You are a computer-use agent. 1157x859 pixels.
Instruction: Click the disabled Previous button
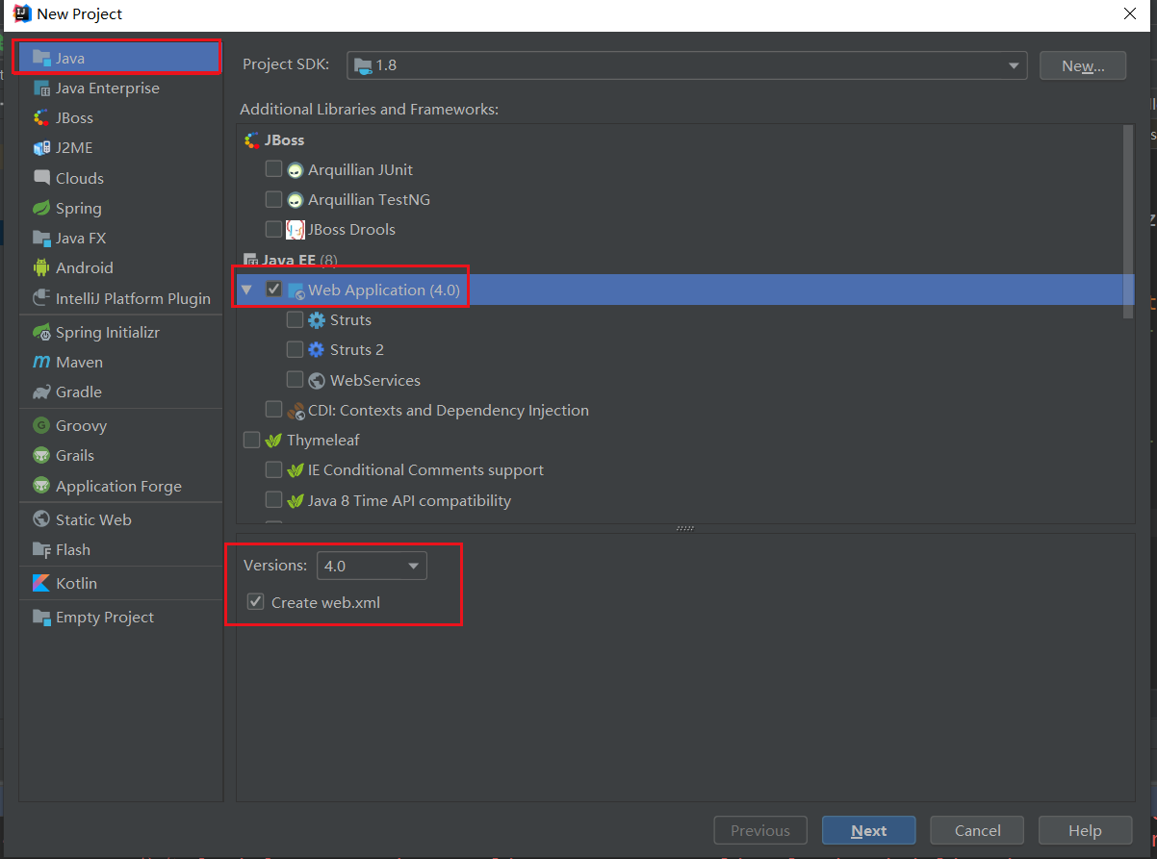pos(760,830)
